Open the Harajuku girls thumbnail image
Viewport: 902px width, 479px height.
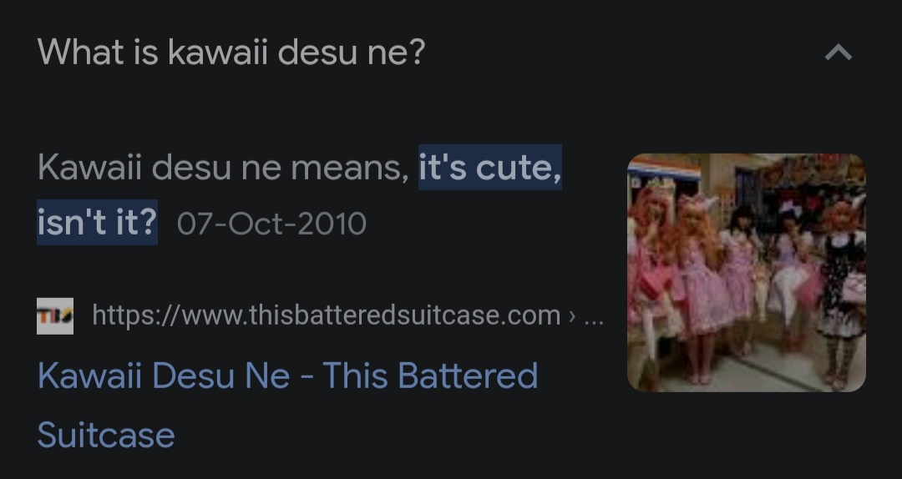click(x=746, y=273)
